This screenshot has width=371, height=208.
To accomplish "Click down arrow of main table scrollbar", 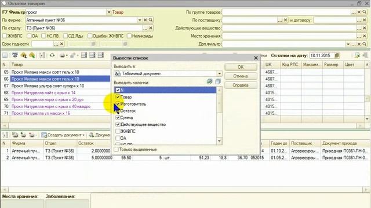I will coord(367,119).
